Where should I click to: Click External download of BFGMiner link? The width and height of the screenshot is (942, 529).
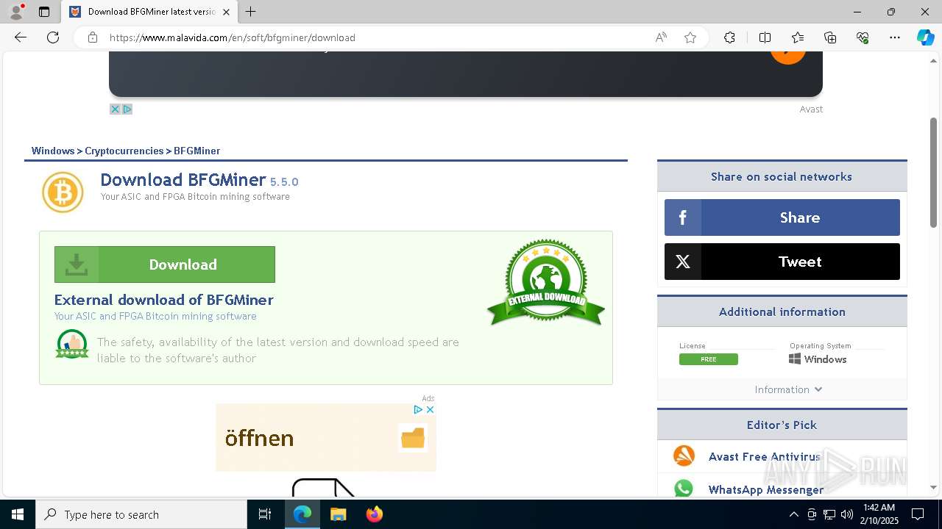tap(164, 300)
